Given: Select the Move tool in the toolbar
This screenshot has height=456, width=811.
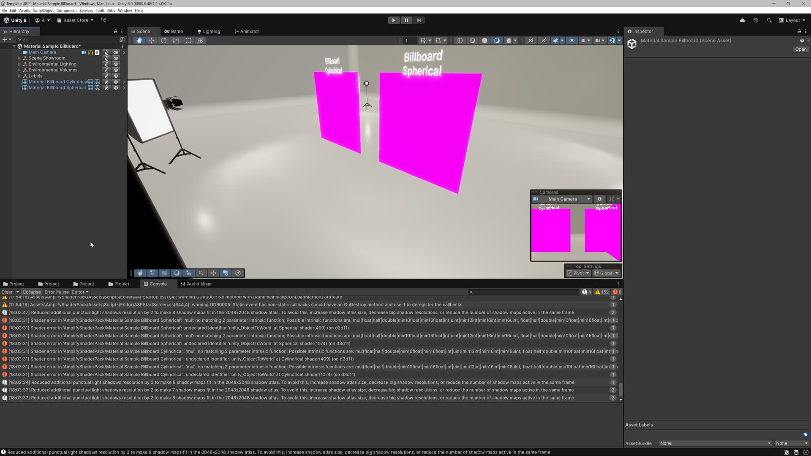Looking at the screenshot, I should tap(152, 41).
